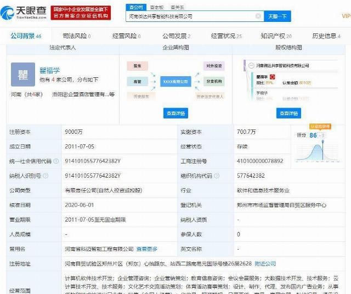Open the 经营风险 tab

click(127, 36)
